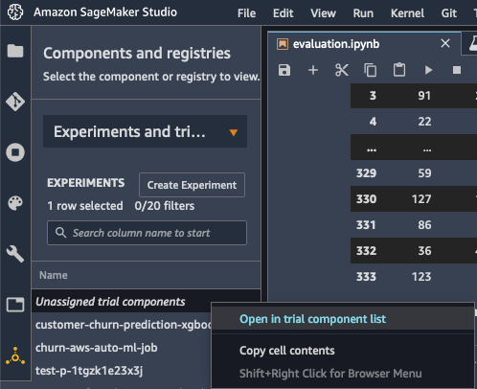Click the notebook icon on evaluation.ipynb tab
The image size is (477, 389).
click(x=283, y=44)
